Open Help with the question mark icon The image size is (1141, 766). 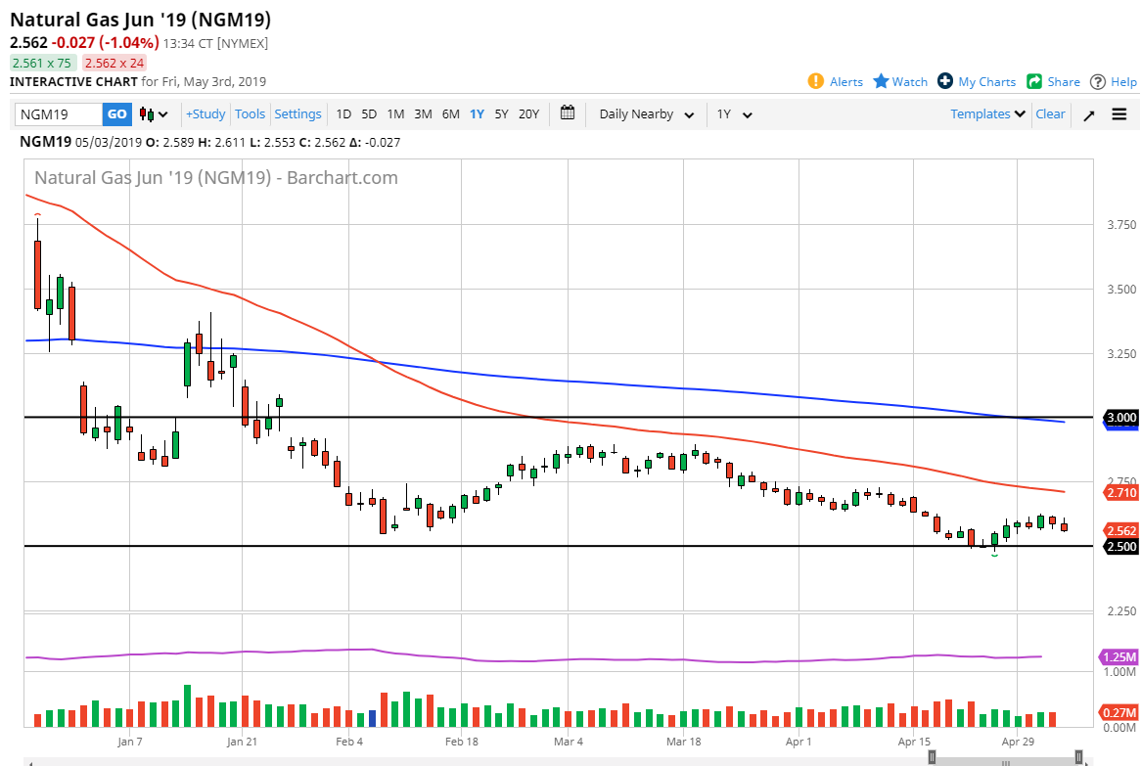(1099, 81)
